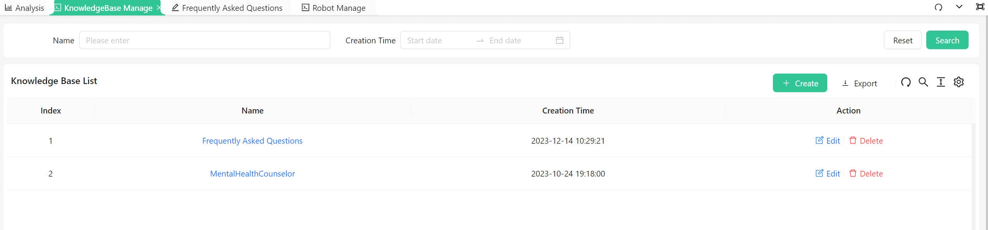Viewport: 988px width, 230px height.
Task: Click the top-bar reload icon
Action: 938,7
